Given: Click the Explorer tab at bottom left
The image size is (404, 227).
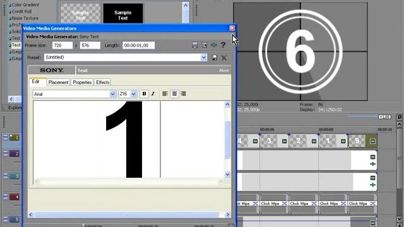Looking at the screenshot, I should tap(15, 108).
